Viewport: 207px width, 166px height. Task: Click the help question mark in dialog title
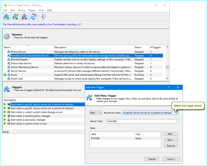point(169,88)
